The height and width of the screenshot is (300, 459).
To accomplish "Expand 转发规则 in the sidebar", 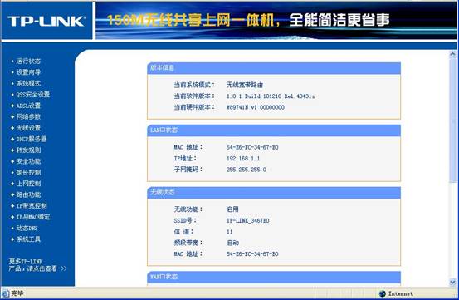I will [28, 150].
